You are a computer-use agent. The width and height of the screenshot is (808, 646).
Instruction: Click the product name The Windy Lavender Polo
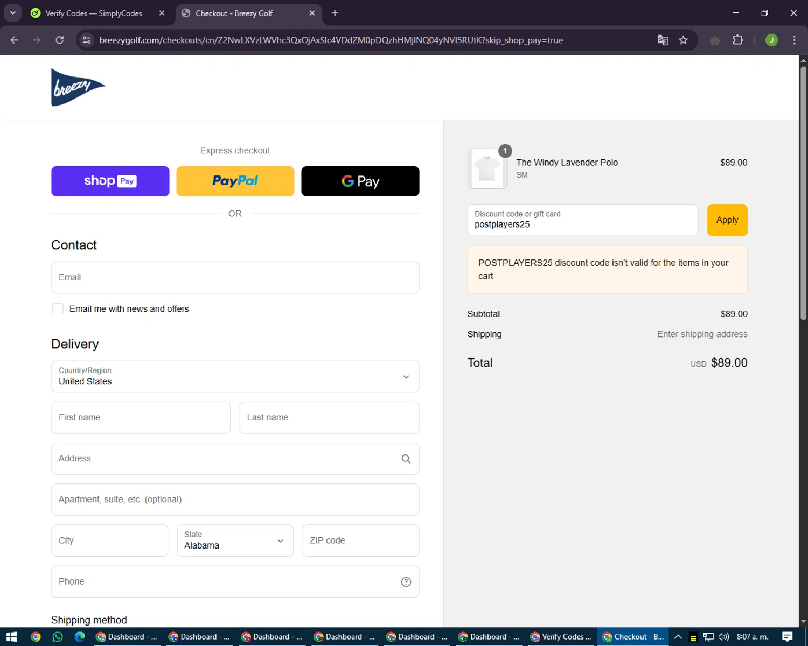pos(567,163)
